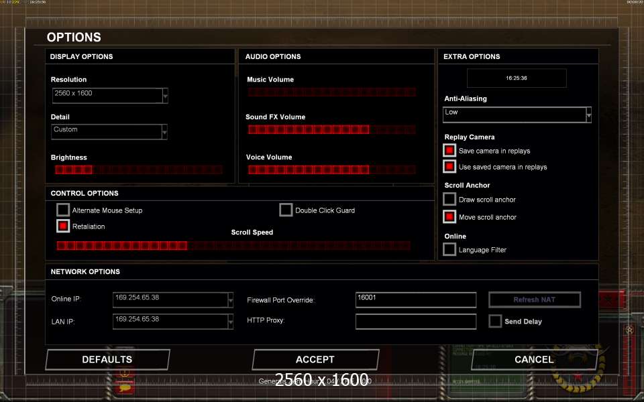Click the DISPLAY OPTIONS heading
Image resolution: width=644 pixels, height=402 pixels.
81,56
